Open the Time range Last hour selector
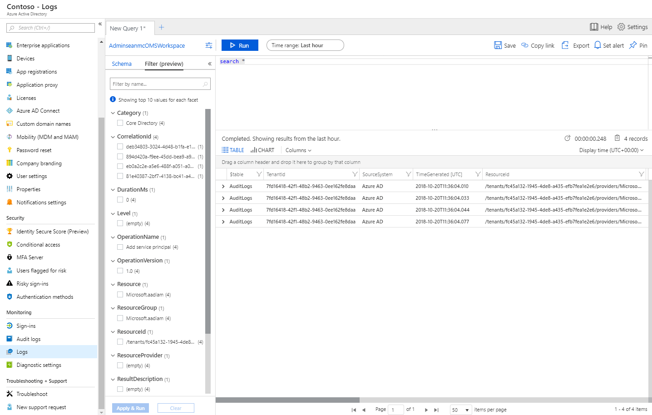Viewport: 652px width, 415px height. pos(305,45)
